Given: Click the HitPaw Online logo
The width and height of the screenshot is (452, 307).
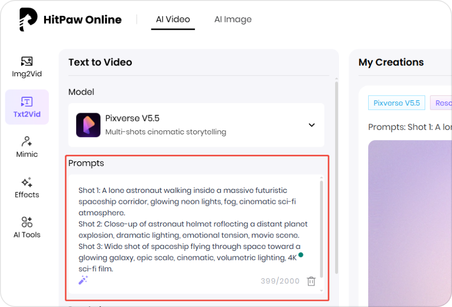Looking at the screenshot, I should pyautogui.click(x=70, y=19).
